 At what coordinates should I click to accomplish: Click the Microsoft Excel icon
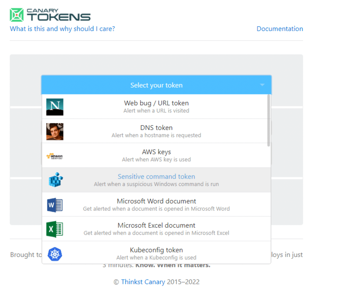55,229
